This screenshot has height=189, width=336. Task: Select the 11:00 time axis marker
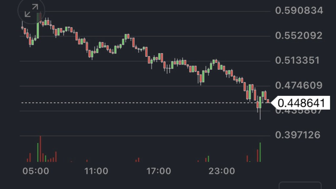96,171
